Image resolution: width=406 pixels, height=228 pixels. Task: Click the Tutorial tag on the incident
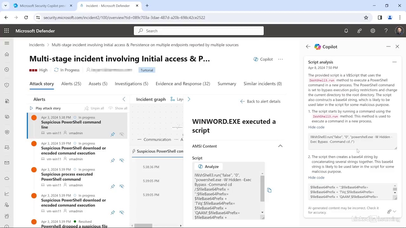point(147,70)
